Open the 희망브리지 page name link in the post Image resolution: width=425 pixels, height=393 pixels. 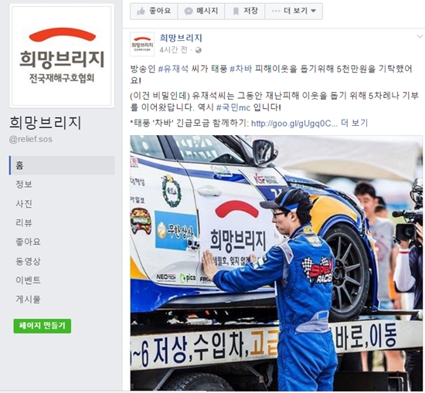181,38
